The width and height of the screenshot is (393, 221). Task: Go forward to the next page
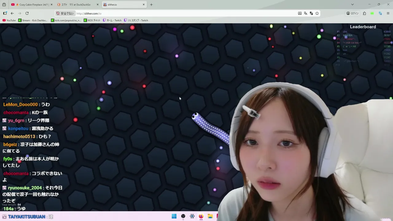point(20,13)
